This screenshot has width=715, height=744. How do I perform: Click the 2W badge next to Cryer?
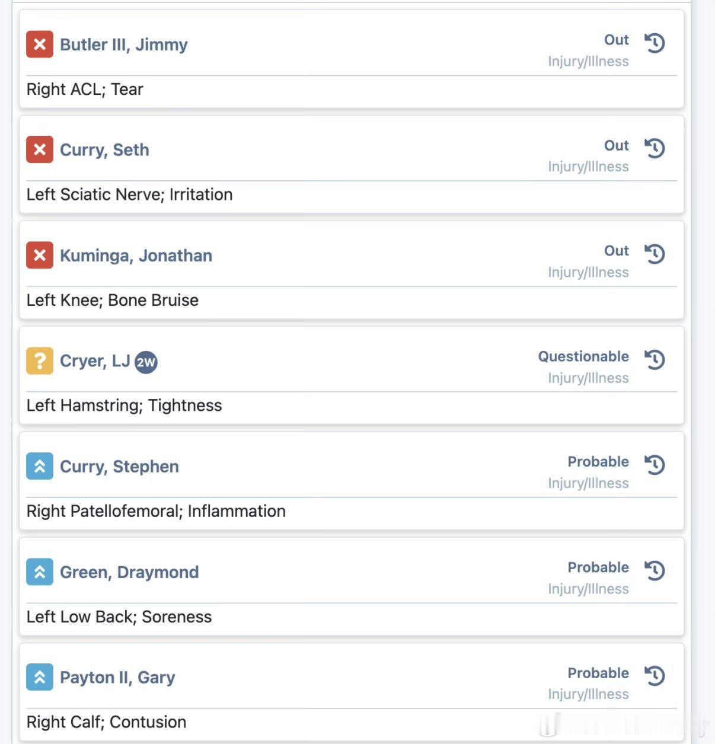pos(146,362)
